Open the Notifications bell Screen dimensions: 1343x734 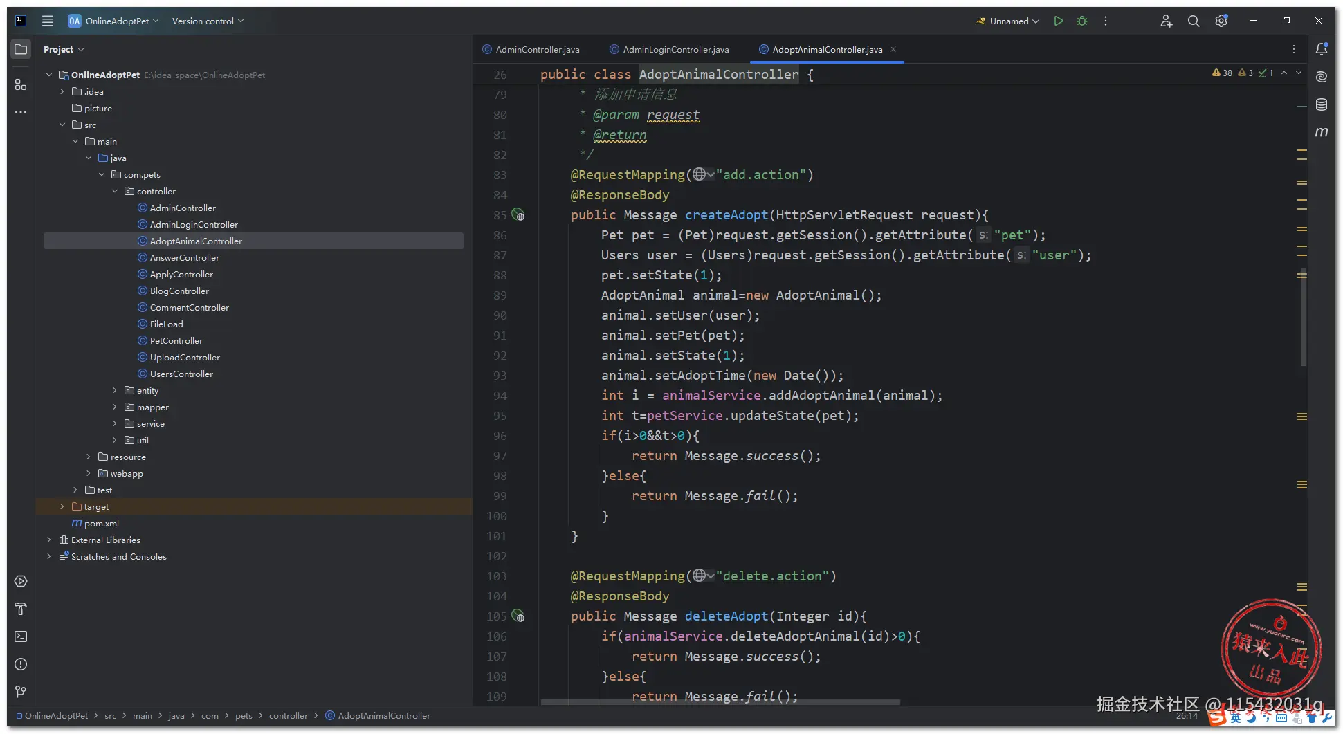[1322, 49]
